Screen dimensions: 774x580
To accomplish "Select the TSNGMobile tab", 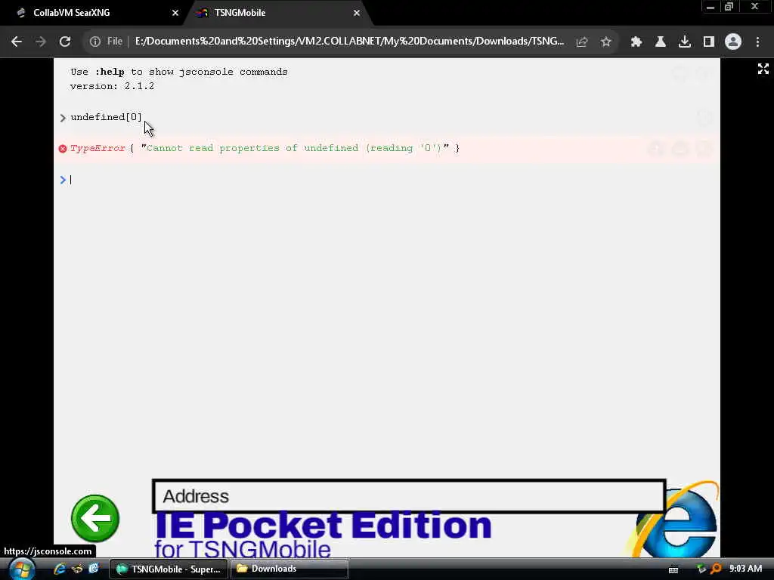I will 277,13.
